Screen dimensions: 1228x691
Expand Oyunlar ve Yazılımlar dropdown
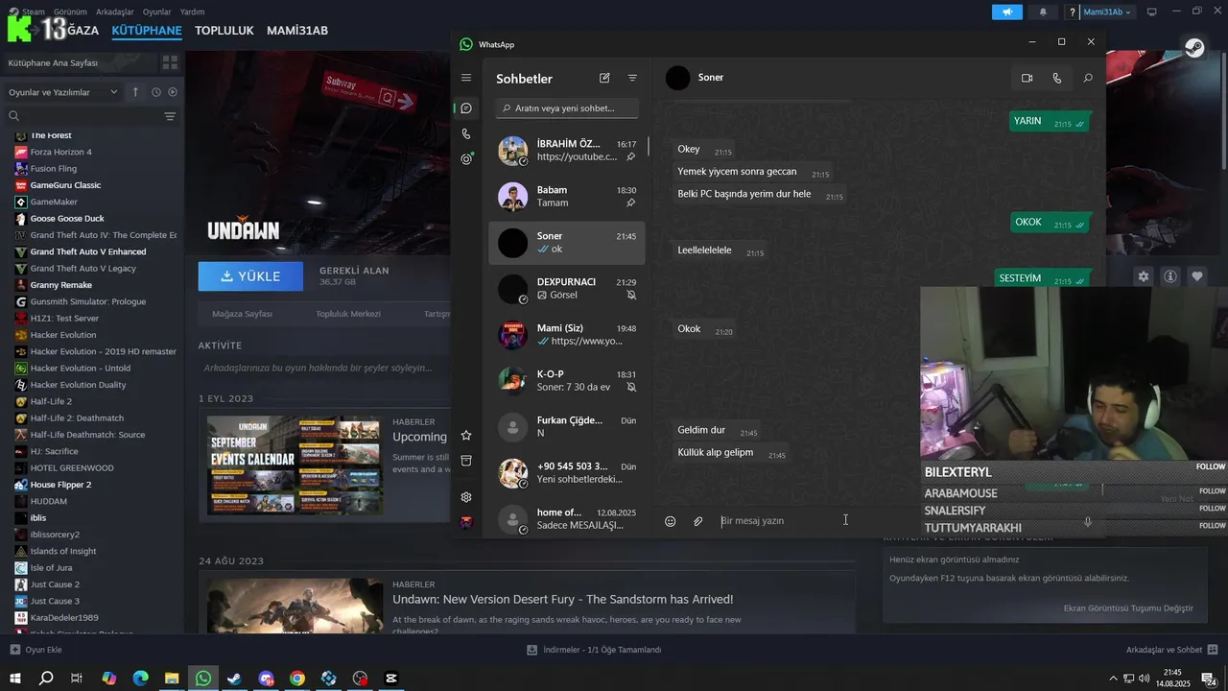tap(63, 92)
